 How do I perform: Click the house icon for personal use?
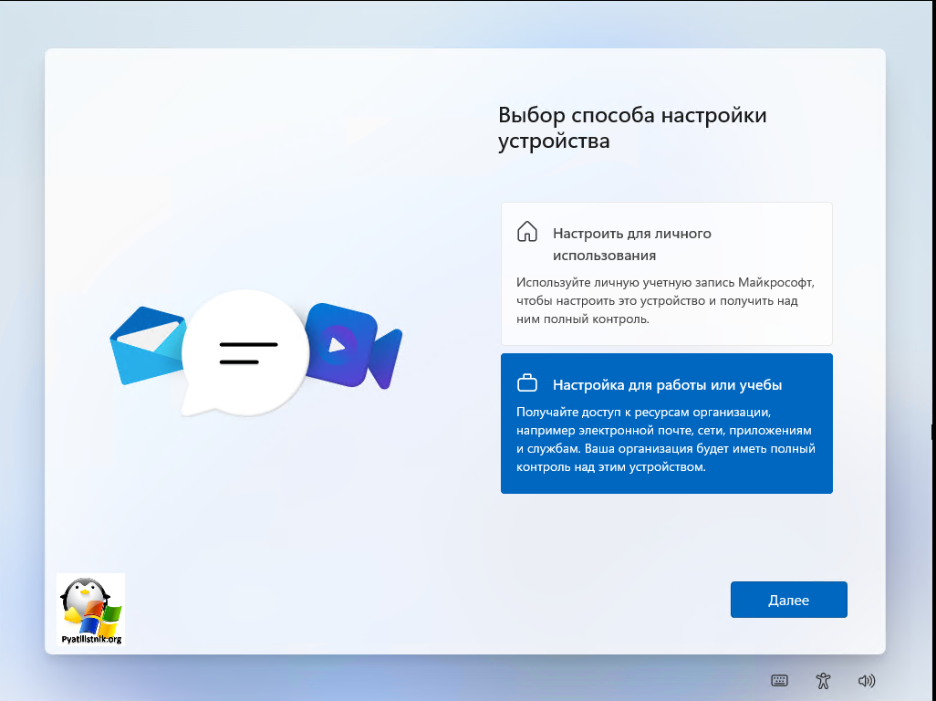527,232
